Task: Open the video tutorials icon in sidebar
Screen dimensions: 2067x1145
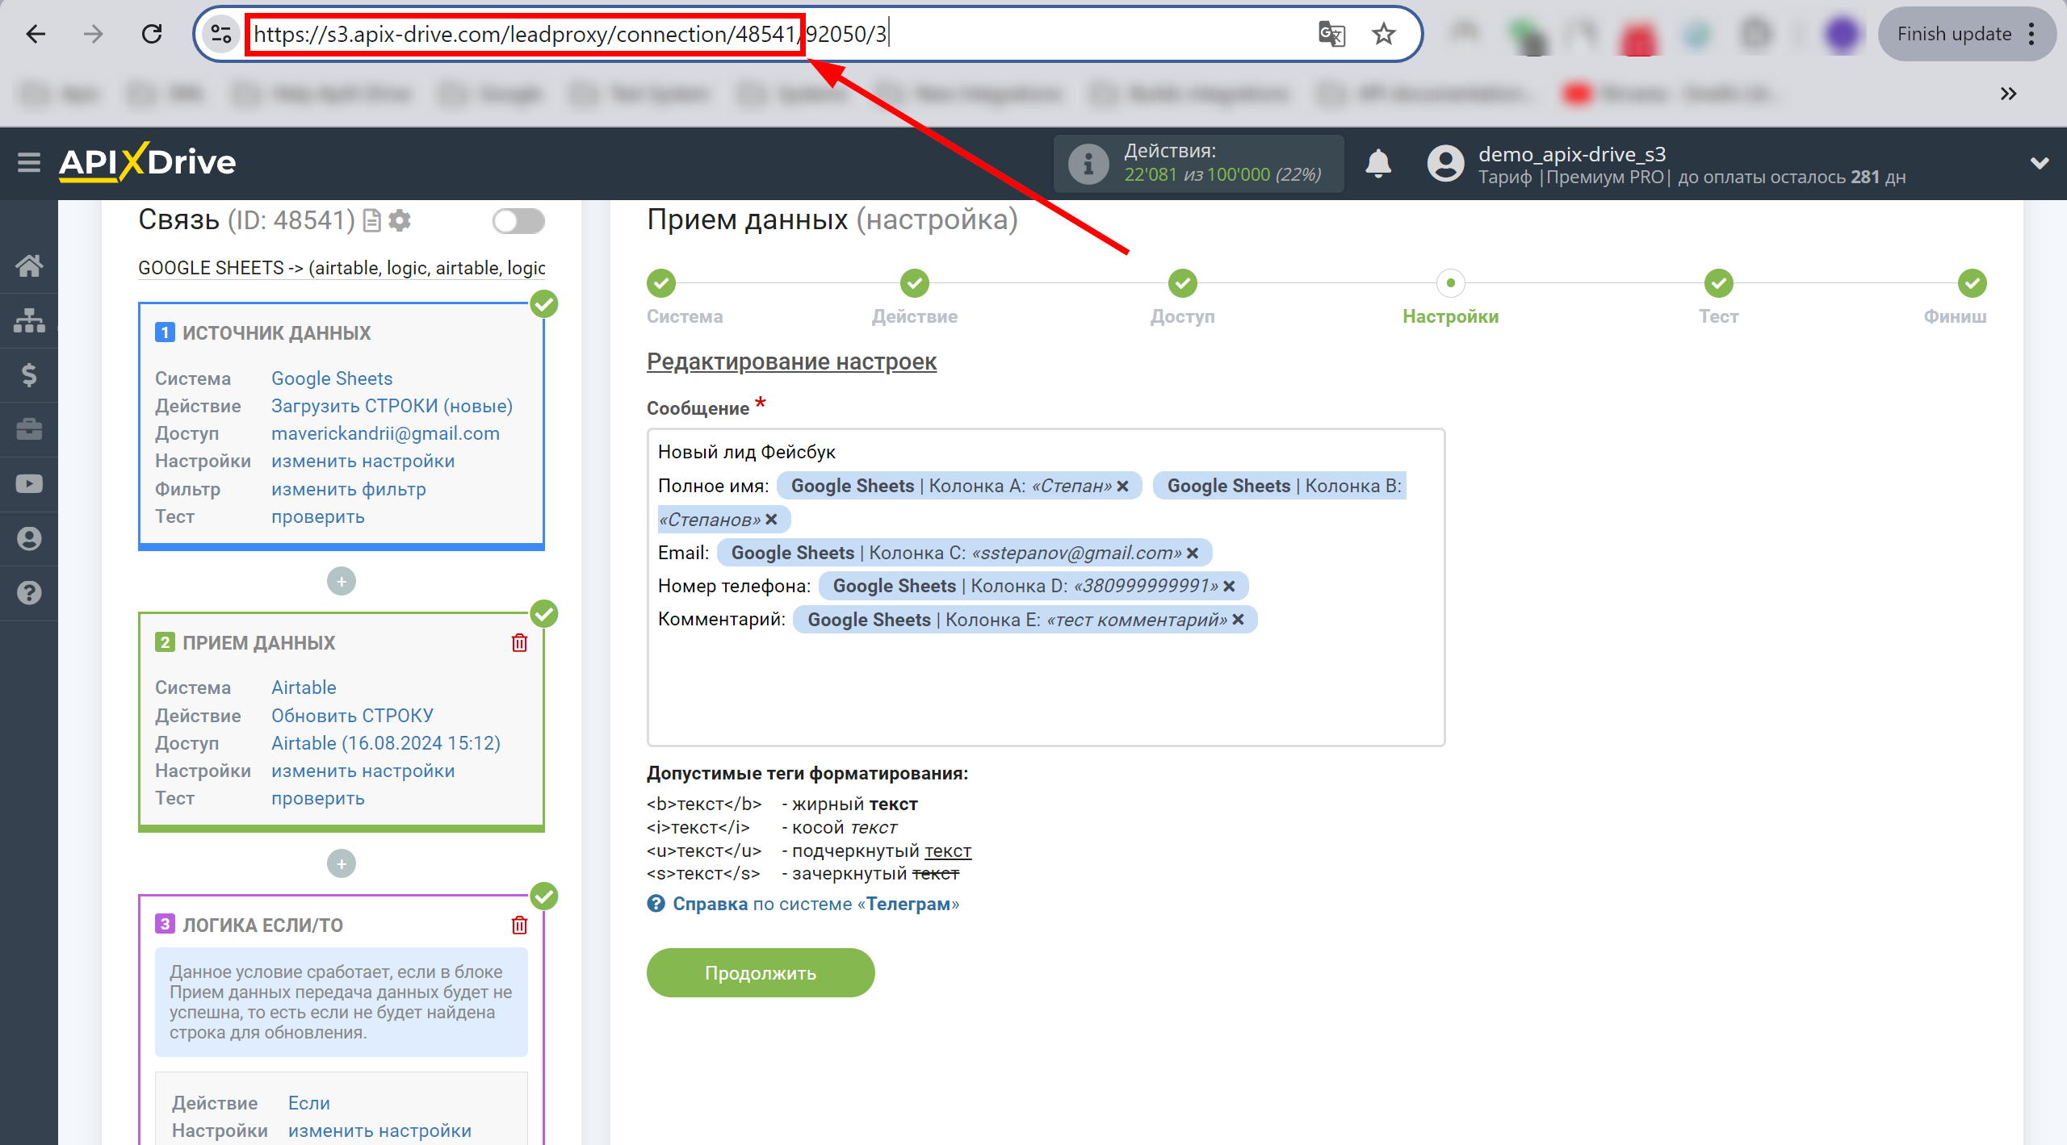Action: [29, 484]
